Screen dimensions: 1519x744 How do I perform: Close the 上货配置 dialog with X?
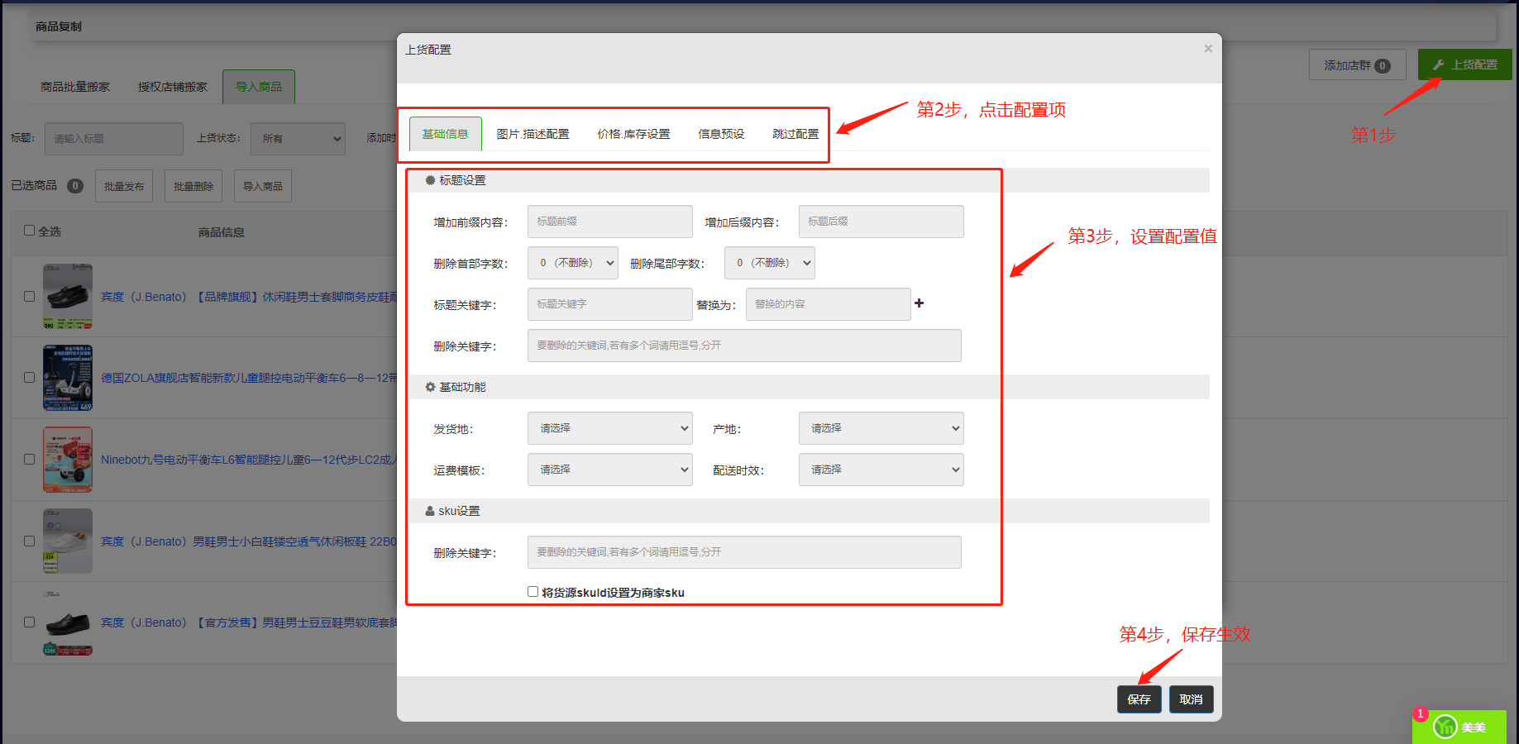1208,49
